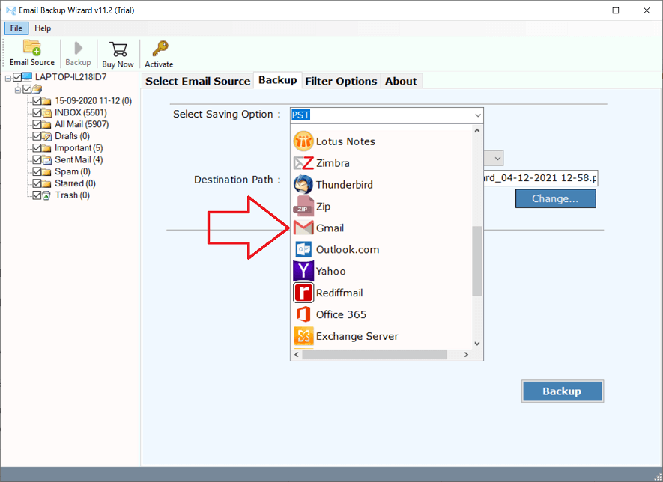Click the Trash bin folder icon

46,195
